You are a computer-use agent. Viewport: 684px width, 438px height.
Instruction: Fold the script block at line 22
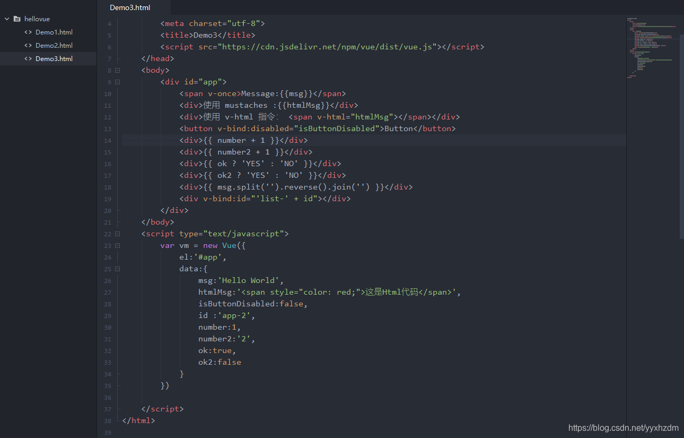click(117, 234)
